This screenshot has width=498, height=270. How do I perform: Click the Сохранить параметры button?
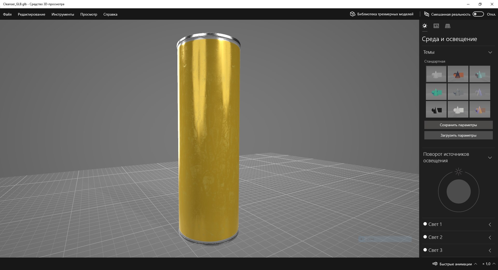pyautogui.click(x=458, y=125)
